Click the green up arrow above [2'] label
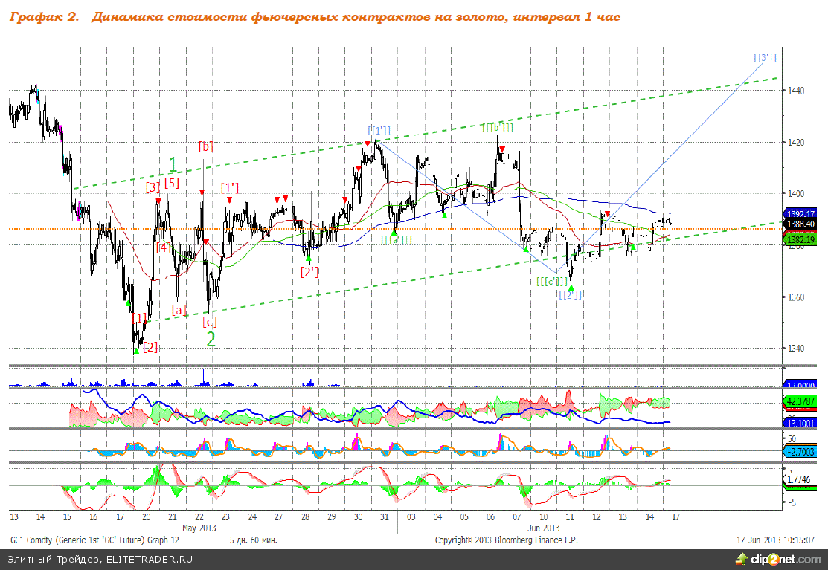 point(308,258)
